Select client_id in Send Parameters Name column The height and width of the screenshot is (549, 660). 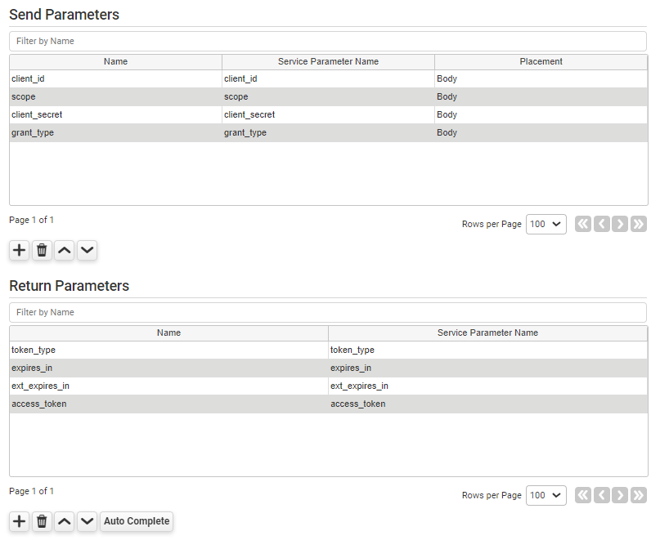click(x=116, y=79)
